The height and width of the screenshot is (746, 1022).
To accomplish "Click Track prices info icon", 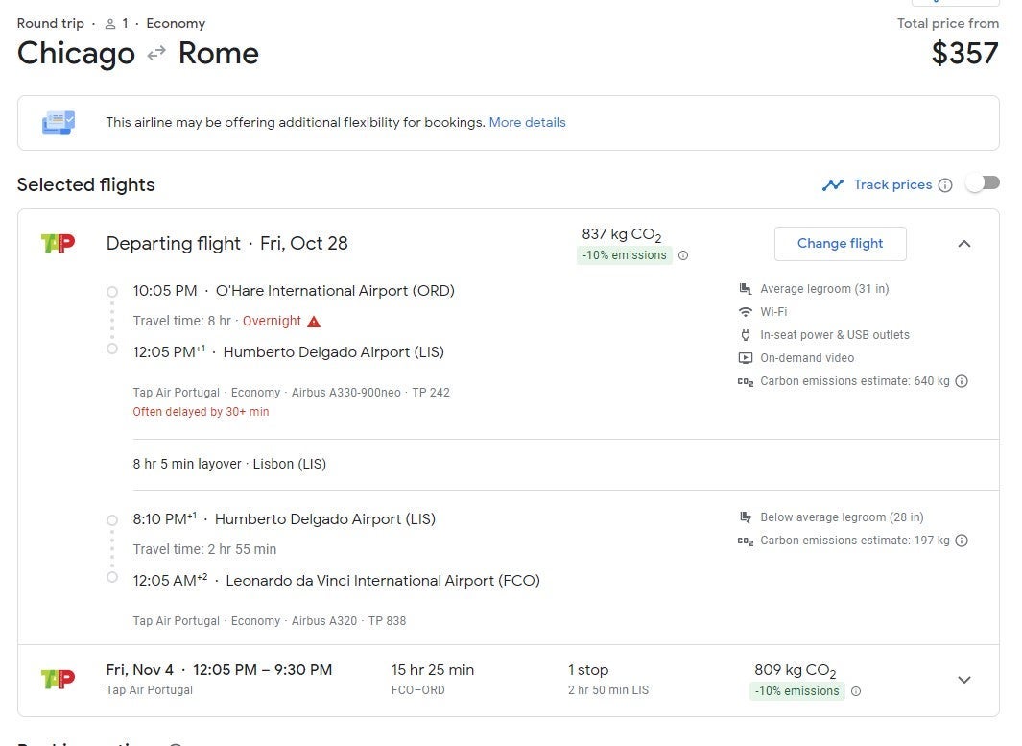I will point(945,185).
